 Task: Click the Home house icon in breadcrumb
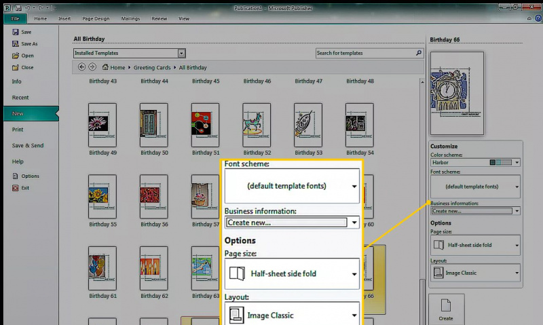105,66
